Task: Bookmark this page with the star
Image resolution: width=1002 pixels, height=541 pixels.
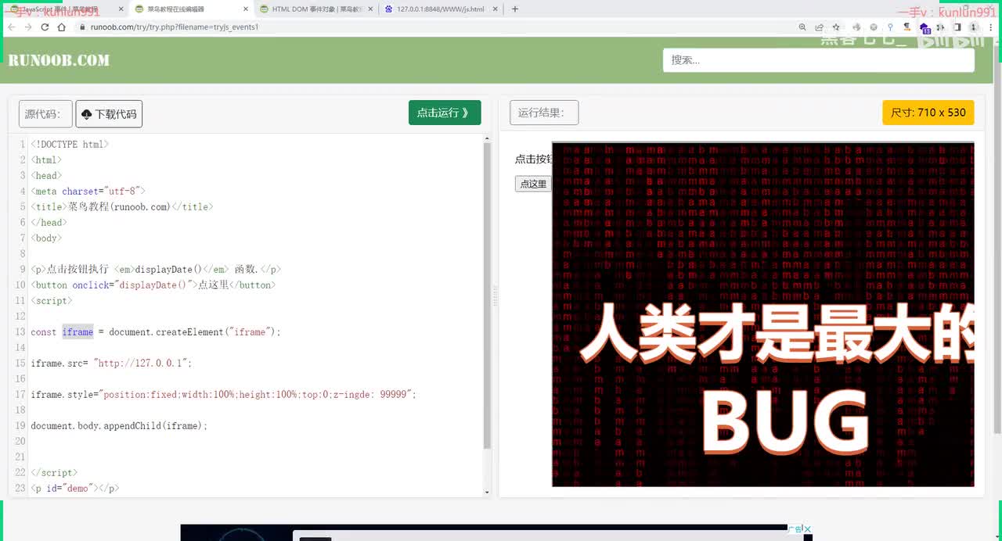Action: (836, 27)
